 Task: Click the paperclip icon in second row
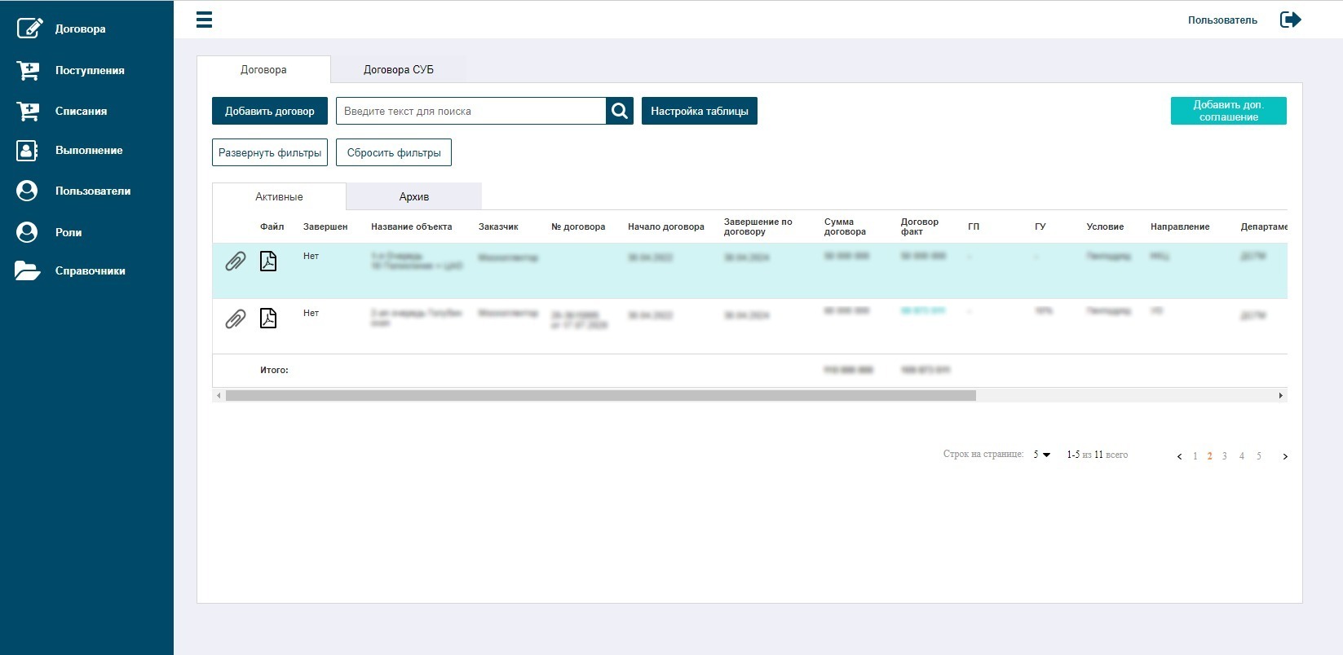point(236,319)
